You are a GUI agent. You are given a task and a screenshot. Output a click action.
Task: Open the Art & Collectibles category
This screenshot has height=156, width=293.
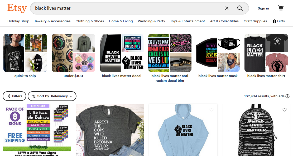click(x=224, y=21)
